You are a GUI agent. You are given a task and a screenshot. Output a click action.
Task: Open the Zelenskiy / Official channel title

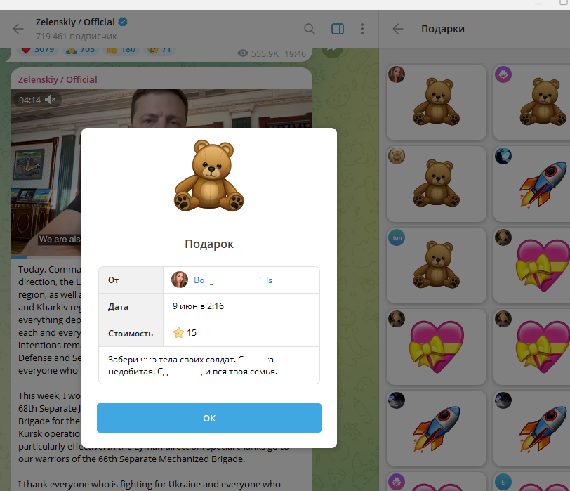75,22
